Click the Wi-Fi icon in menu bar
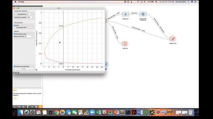 point(138,2)
